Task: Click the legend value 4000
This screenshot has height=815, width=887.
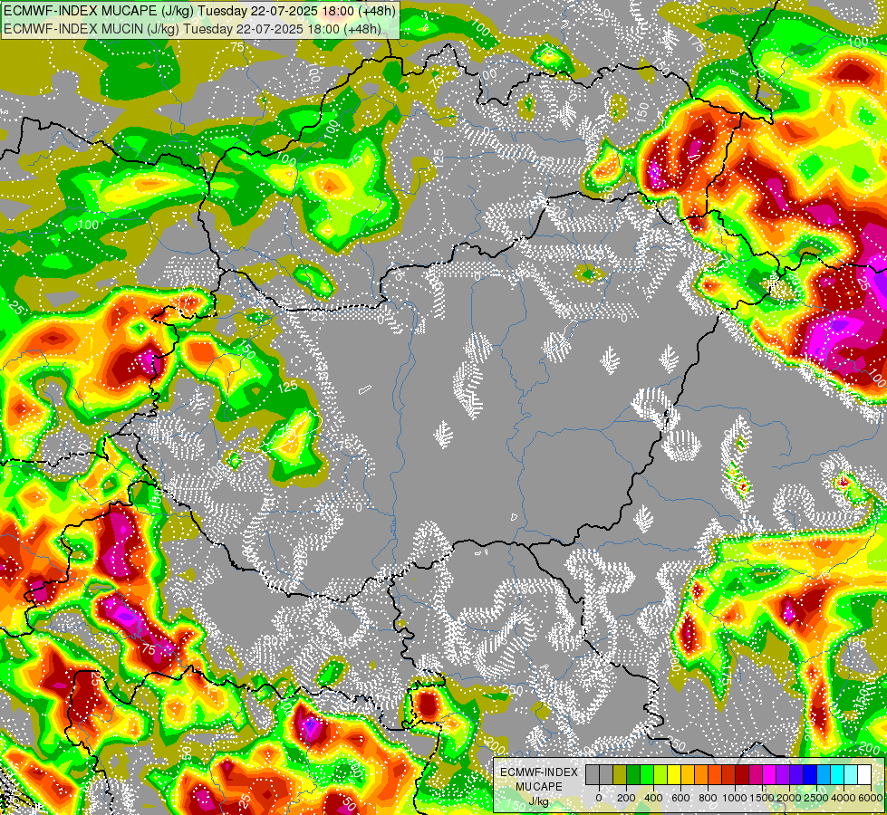Action: pyautogui.click(x=844, y=798)
